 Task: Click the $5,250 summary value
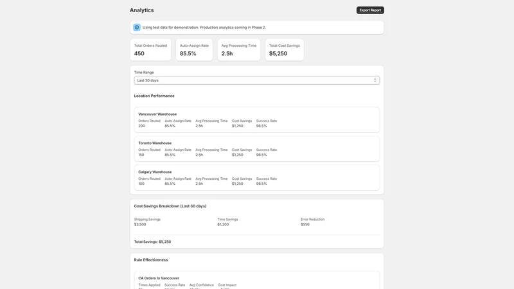(x=278, y=53)
